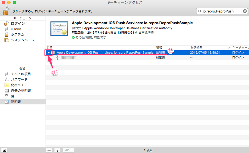Click the コピー button
The height and width of the screenshot is (153, 249).
pos(68,150)
